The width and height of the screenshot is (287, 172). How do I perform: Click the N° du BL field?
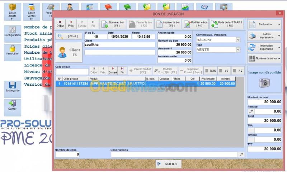point(96,37)
